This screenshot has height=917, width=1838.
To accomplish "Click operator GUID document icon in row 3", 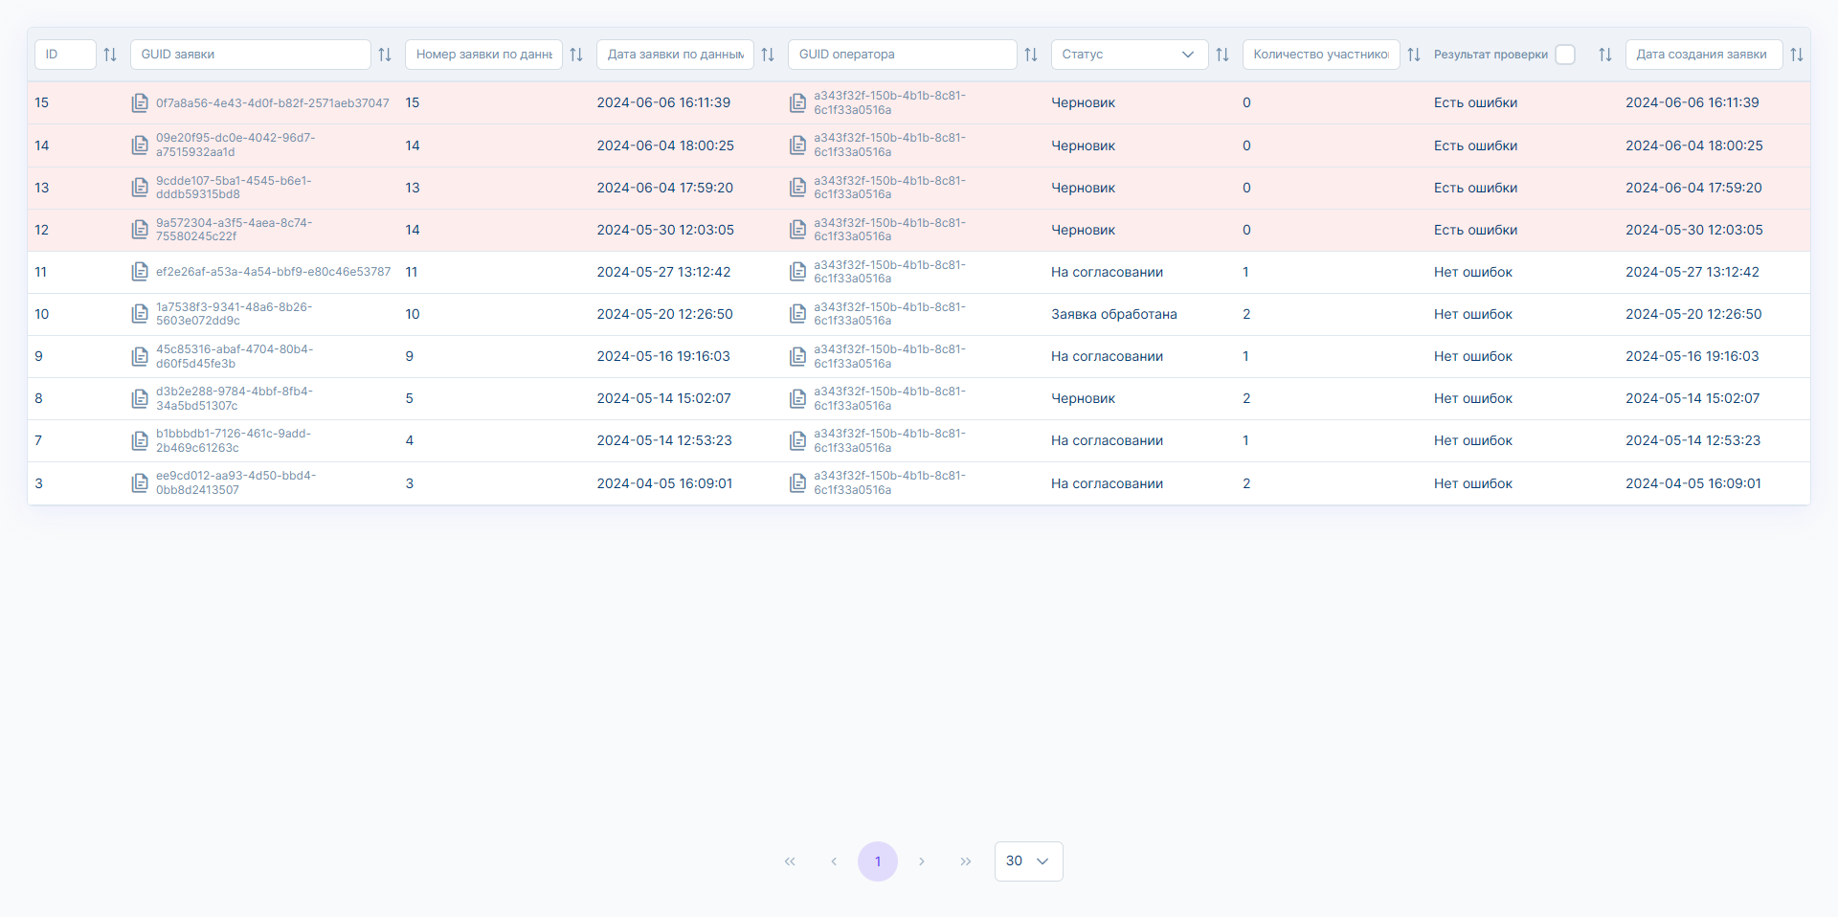I will tap(797, 483).
